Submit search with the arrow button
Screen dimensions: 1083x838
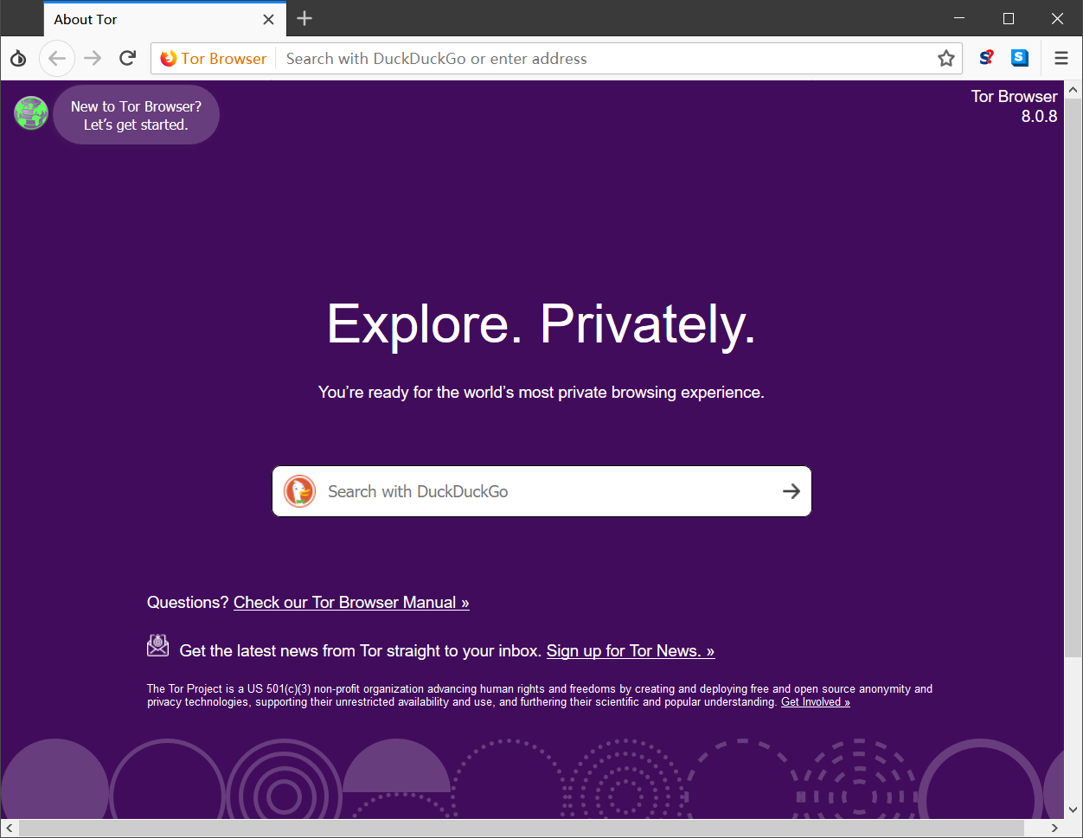click(791, 491)
